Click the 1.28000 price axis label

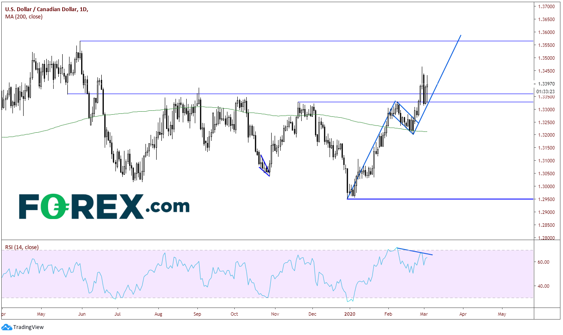[547, 238]
